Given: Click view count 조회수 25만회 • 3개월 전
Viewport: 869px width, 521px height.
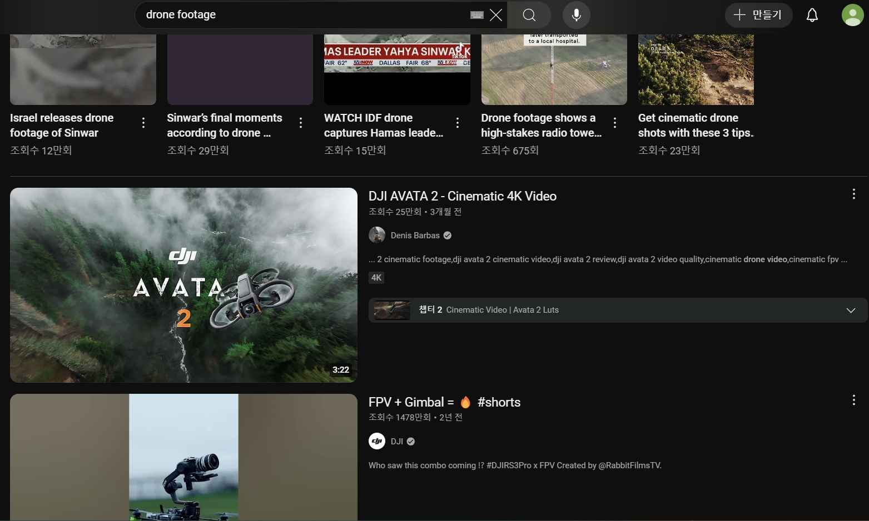Looking at the screenshot, I should click(415, 212).
